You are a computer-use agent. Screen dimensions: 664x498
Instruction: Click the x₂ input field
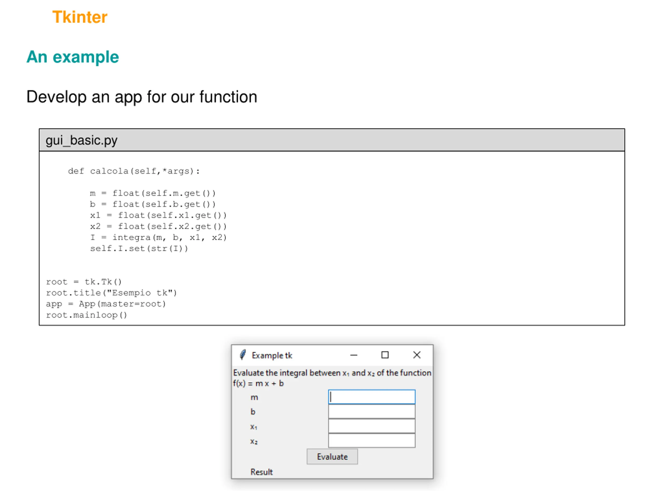click(372, 440)
